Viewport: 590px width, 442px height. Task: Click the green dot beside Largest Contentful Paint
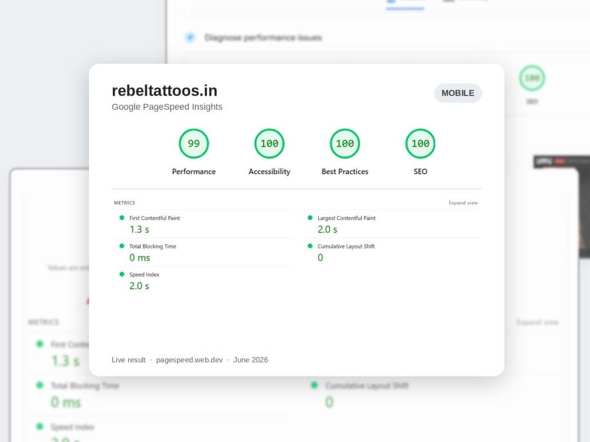point(310,218)
